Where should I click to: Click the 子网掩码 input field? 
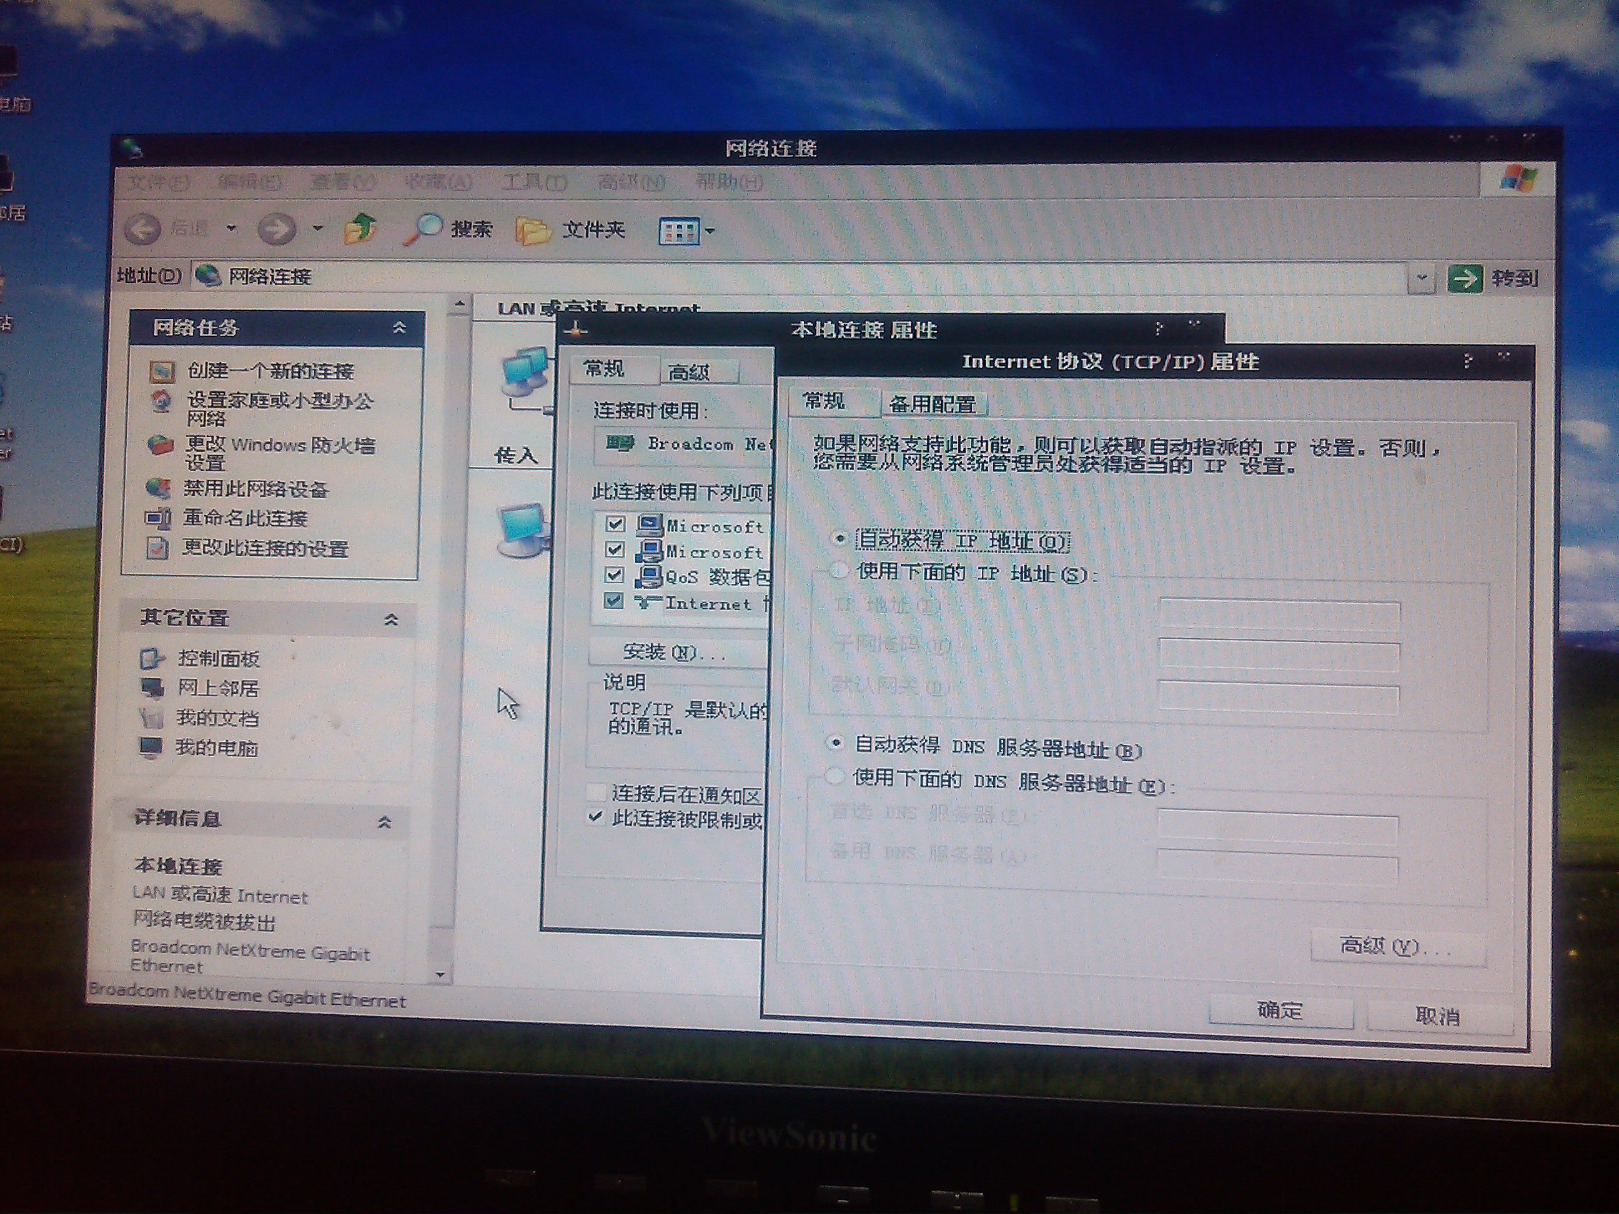pyautogui.click(x=1279, y=656)
